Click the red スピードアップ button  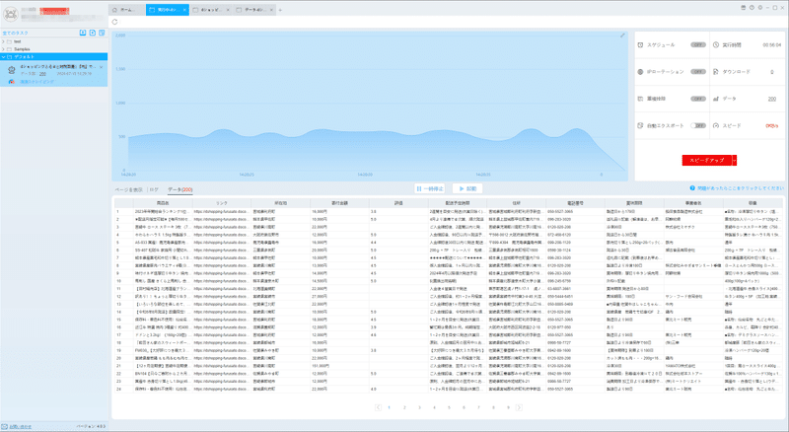point(706,160)
